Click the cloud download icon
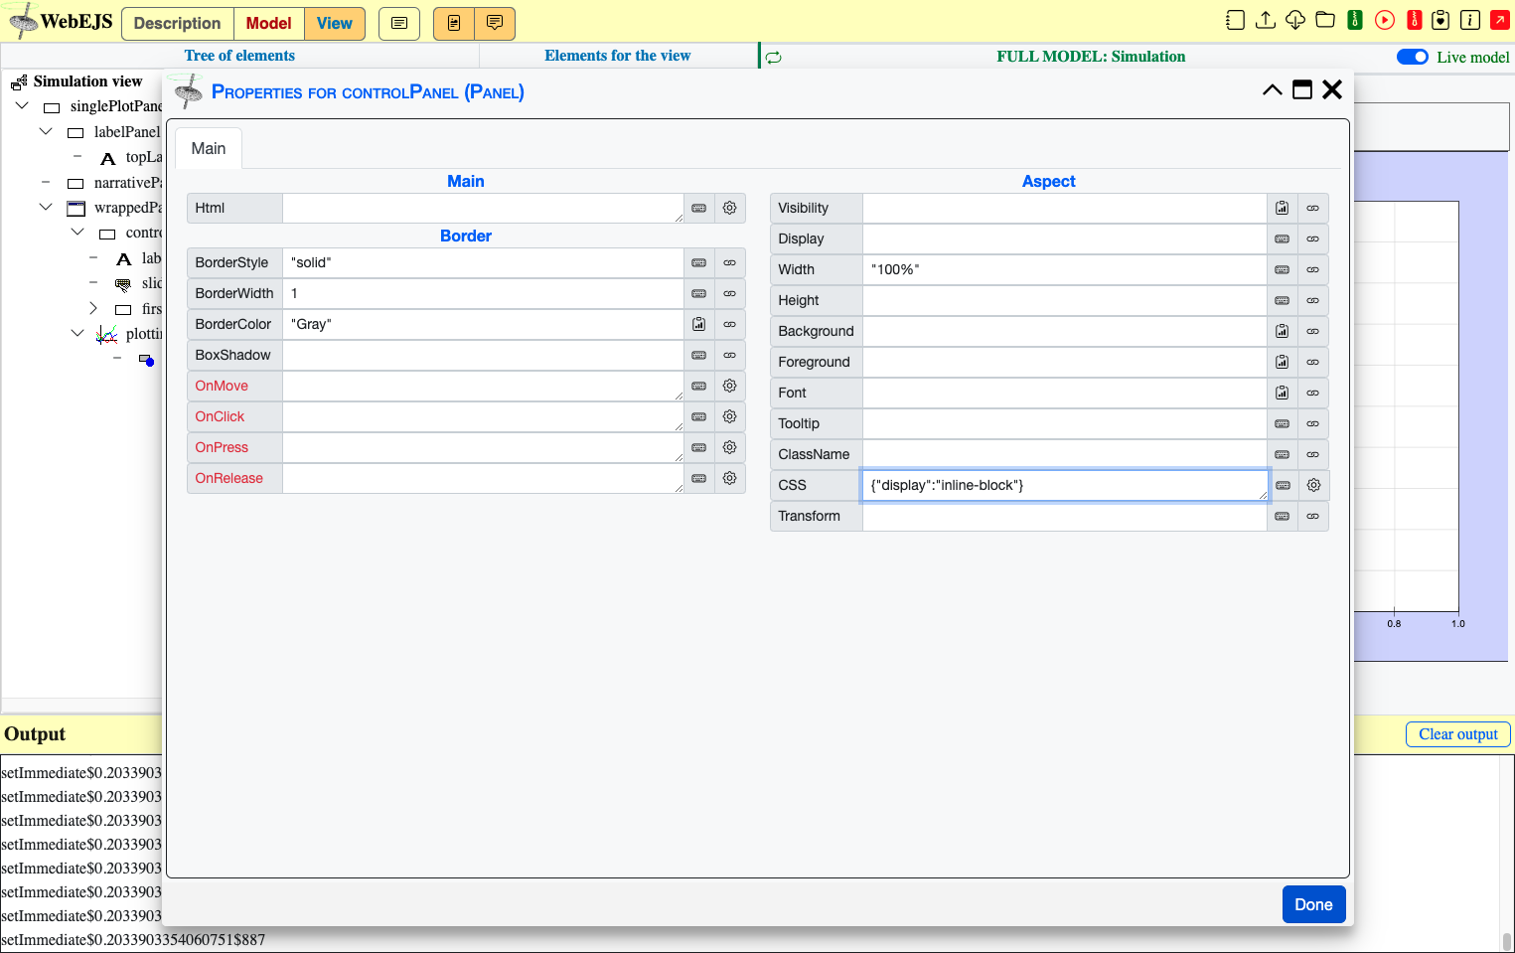This screenshot has height=953, width=1515. pos(1295,20)
